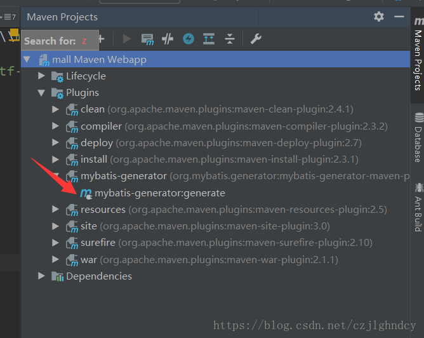The height and width of the screenshot is (338, 424).
Task: Select the Dependencies label
Action: tap(99, 276)
